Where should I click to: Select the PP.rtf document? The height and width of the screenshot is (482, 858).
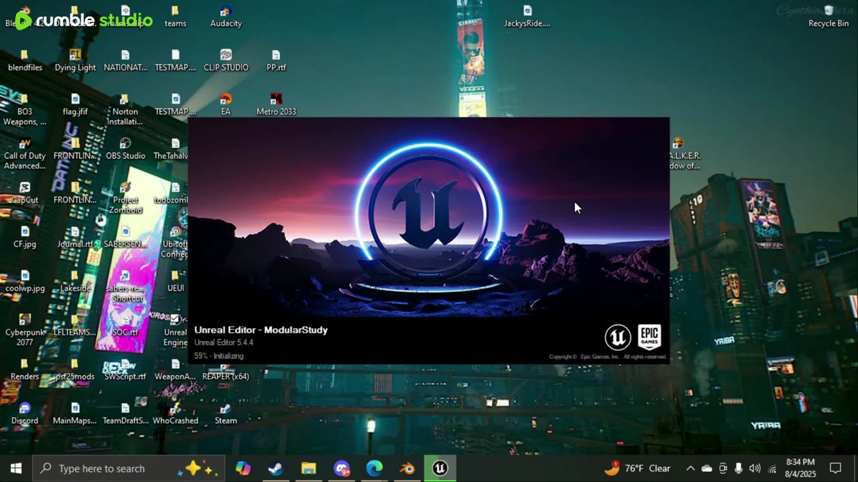click(276, 61)
